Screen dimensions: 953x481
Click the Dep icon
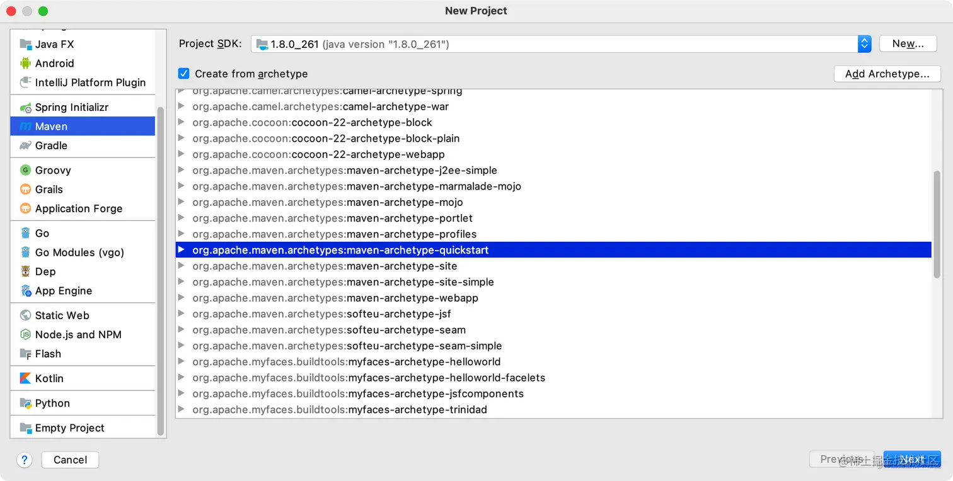25,271
